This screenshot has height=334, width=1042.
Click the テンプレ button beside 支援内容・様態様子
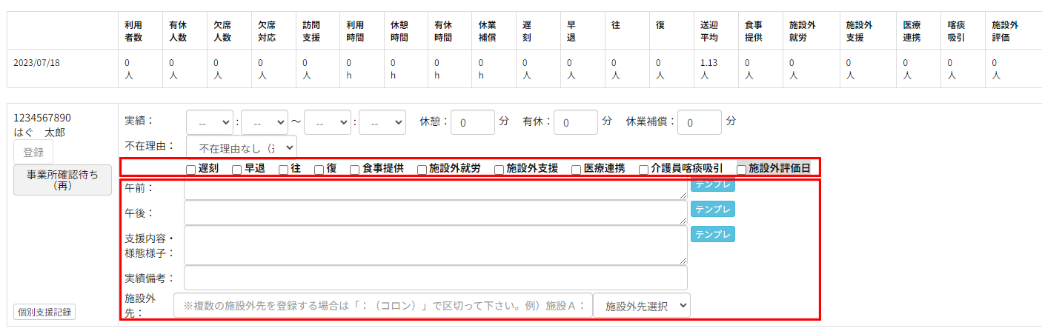pos(712,235)
